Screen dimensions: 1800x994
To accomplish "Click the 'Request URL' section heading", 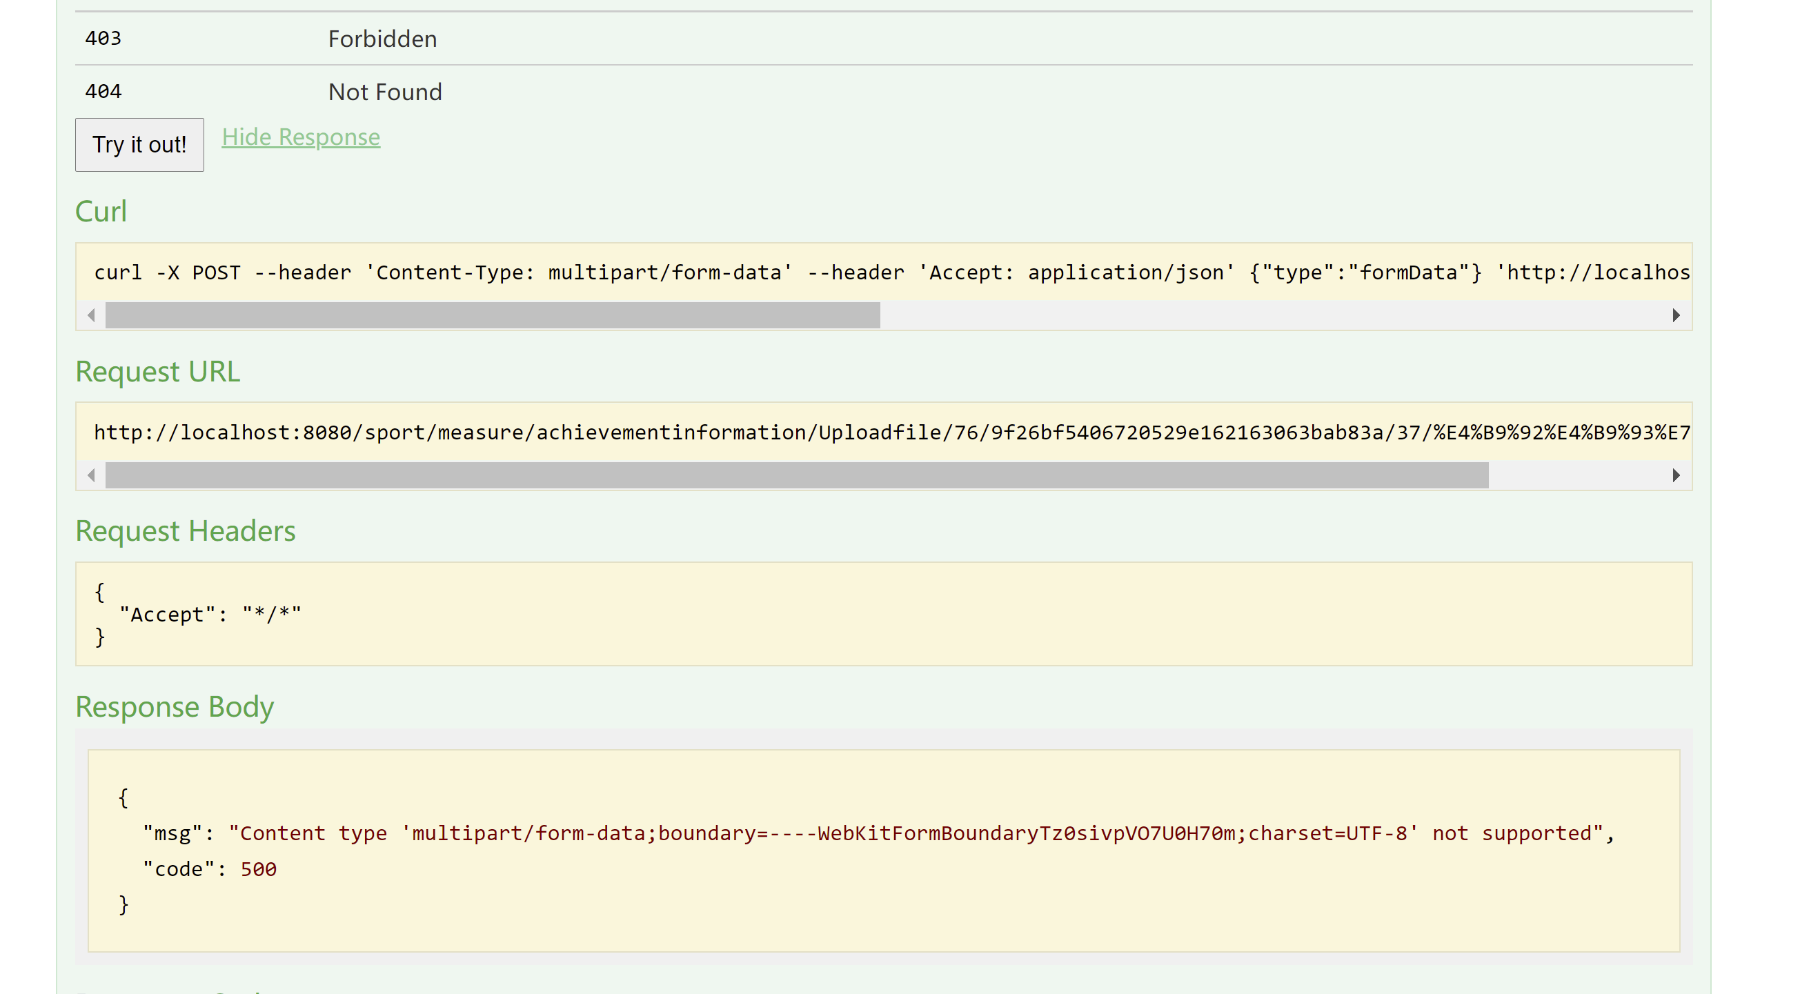I will [158, 372].
